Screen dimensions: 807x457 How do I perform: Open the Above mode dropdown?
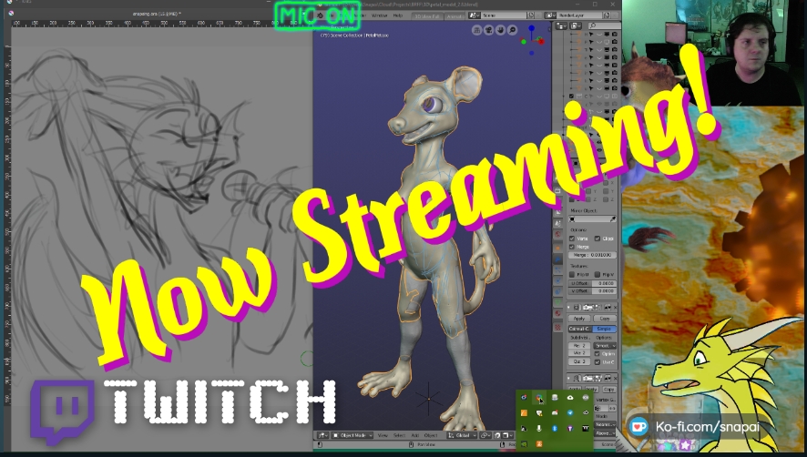(605, 433)
